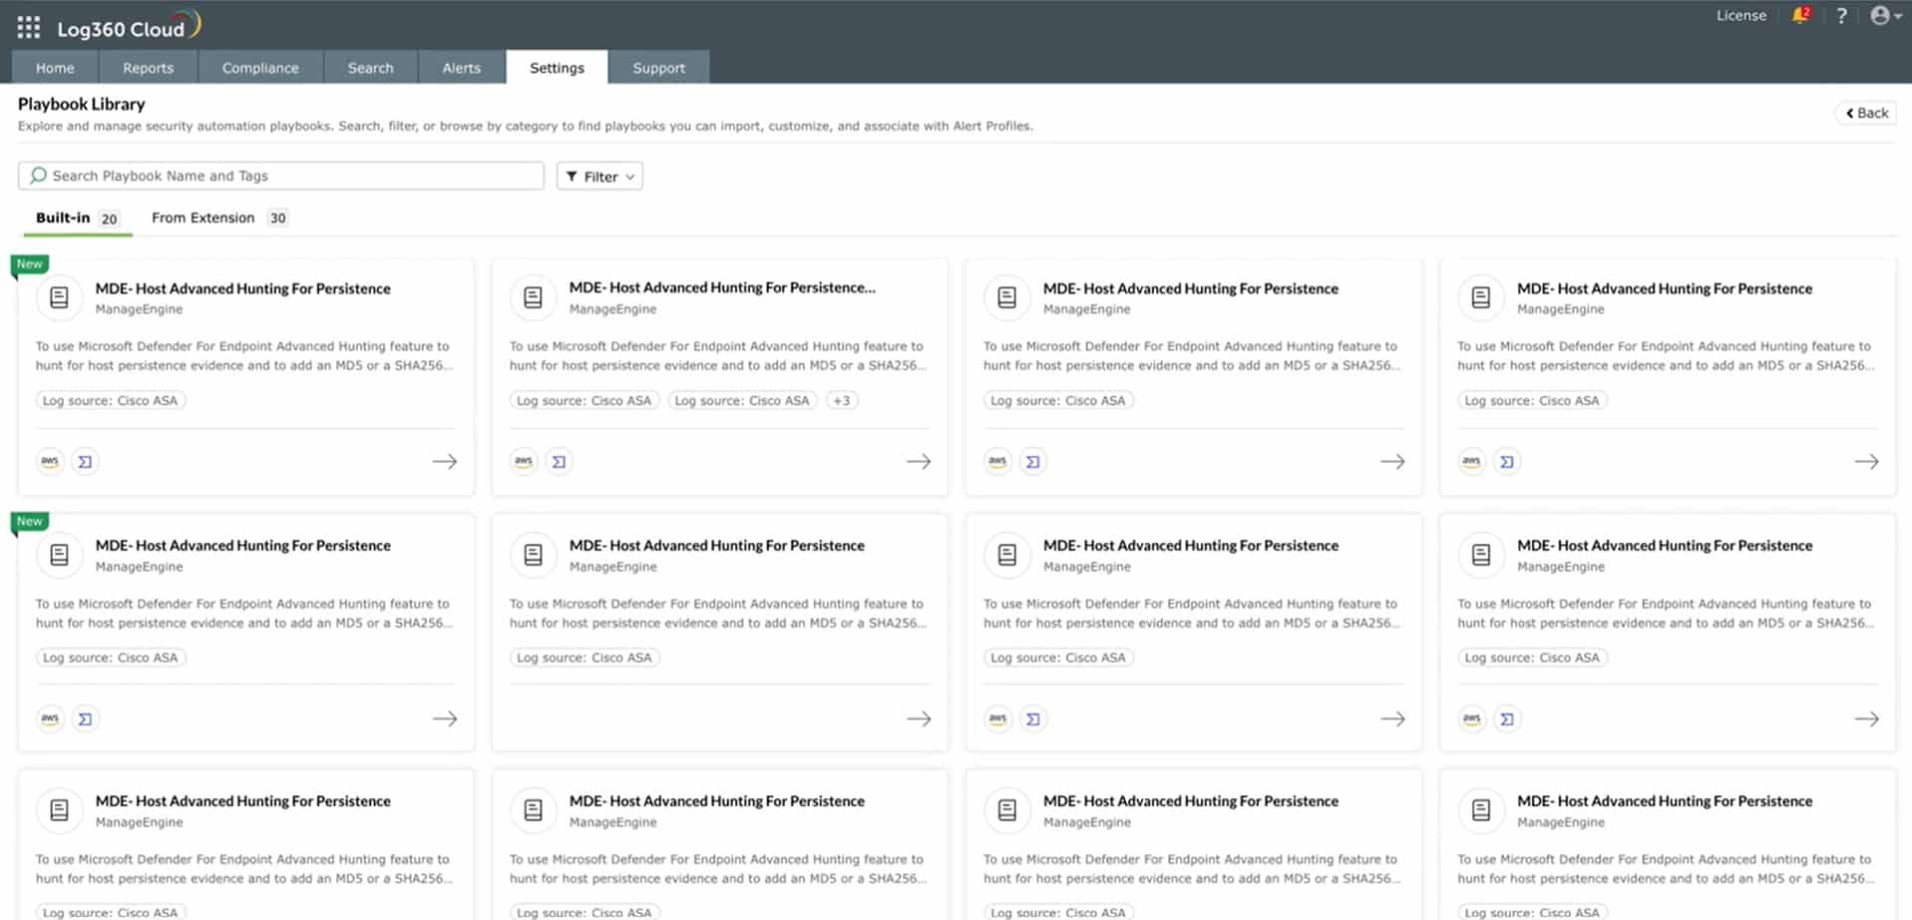Expand the Filter dropdown
This screenshot has height=920, width=1912.
pos(599,177)
